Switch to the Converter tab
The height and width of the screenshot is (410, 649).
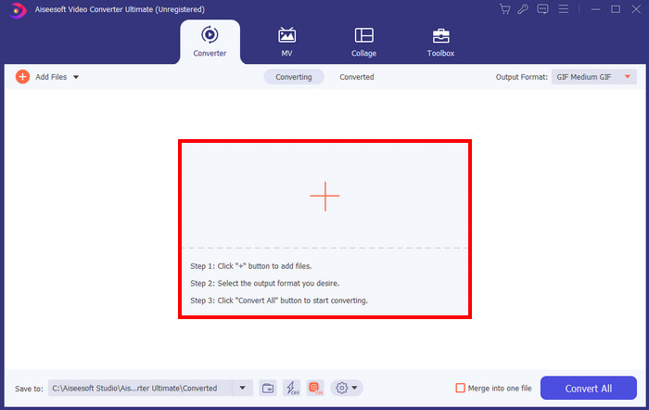pos(210,42)
